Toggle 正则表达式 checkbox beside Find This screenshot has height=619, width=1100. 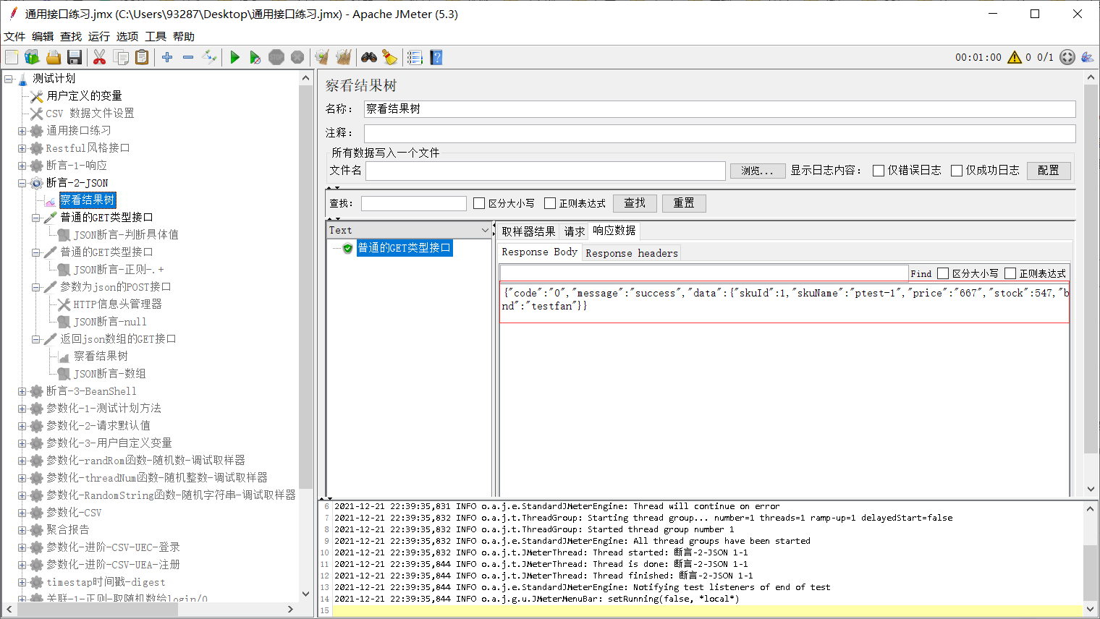[1010, 273]
